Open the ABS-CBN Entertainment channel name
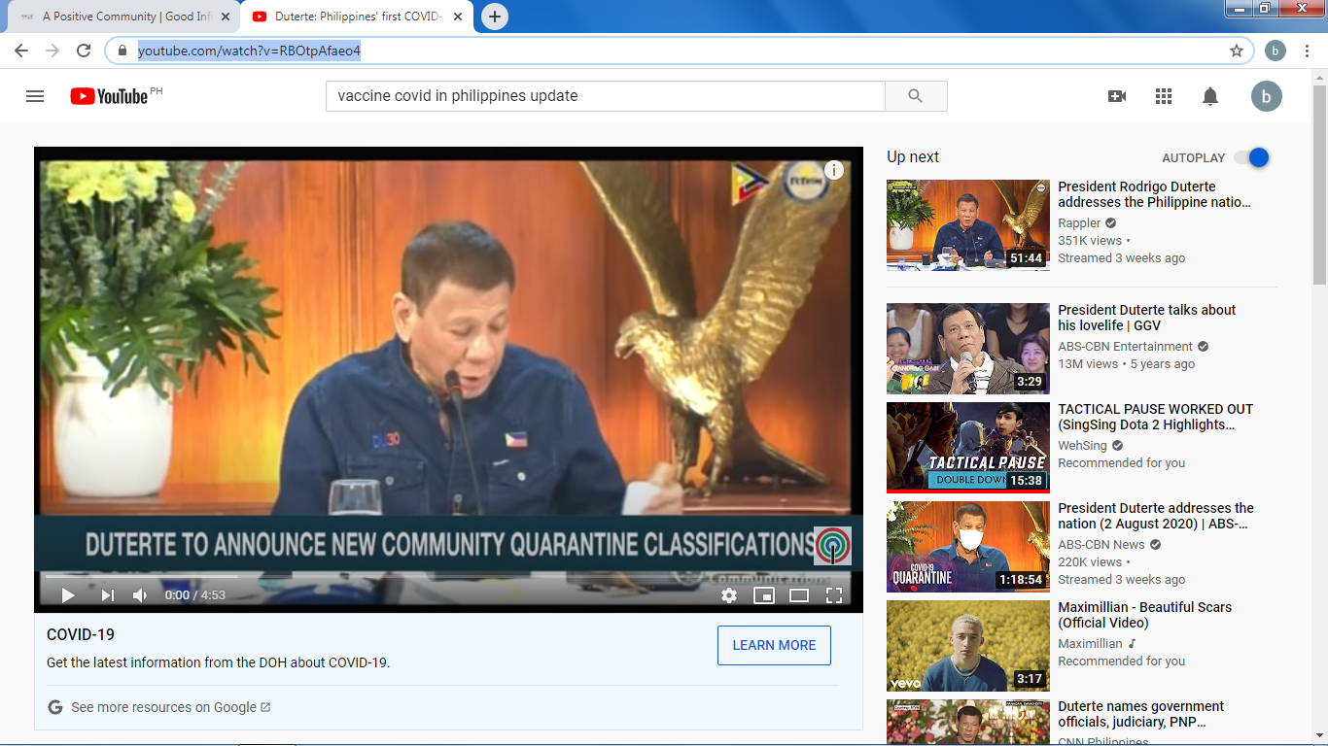1328x746 pixels. pos(1125,346)
